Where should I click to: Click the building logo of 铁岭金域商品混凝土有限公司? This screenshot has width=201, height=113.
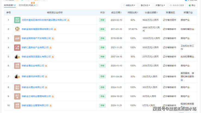(x=17, y=57)
